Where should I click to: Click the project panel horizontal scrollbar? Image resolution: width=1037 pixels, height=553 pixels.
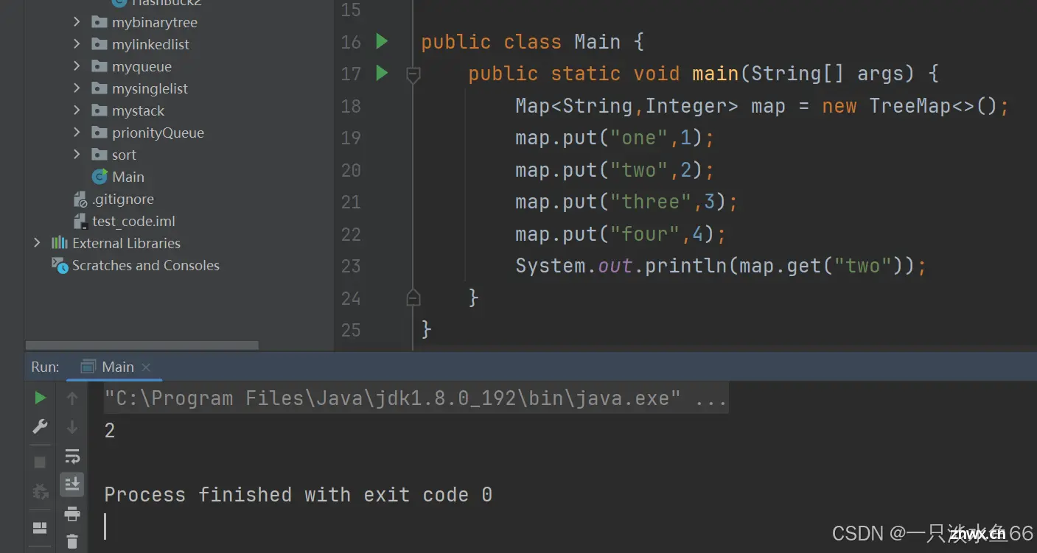[x=142, y=345]
